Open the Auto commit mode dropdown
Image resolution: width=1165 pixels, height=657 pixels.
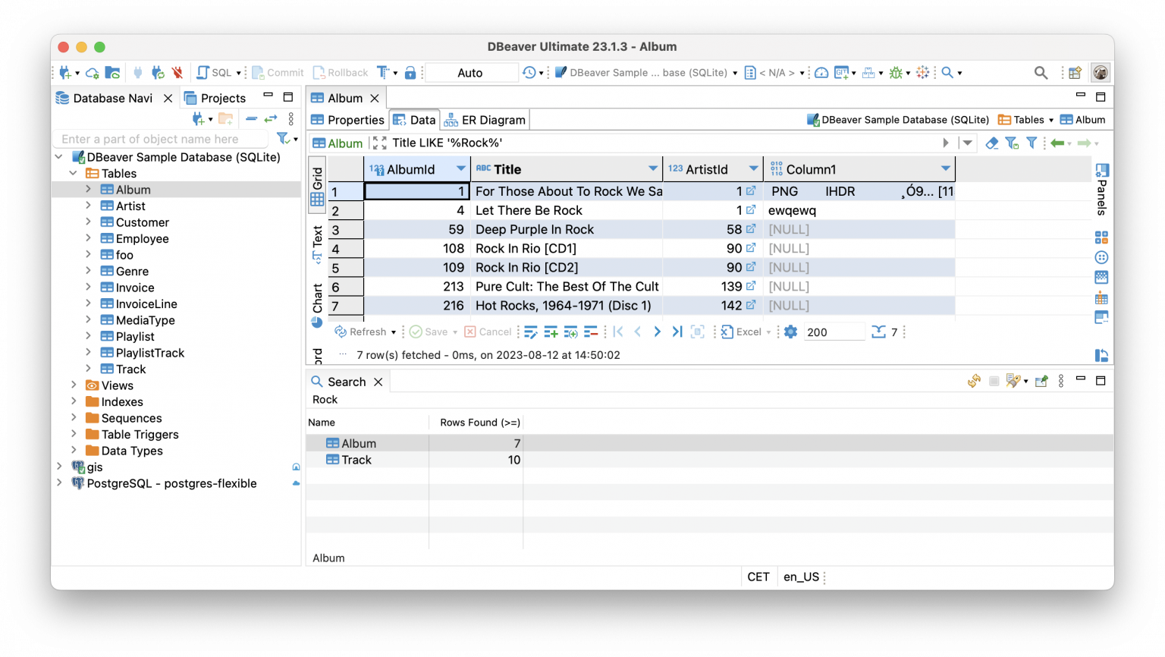pos(471,72)
